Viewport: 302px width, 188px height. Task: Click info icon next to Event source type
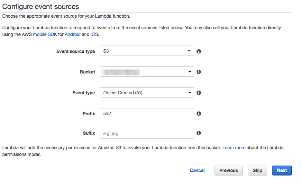pyautogui.click(x=199, y=51)
